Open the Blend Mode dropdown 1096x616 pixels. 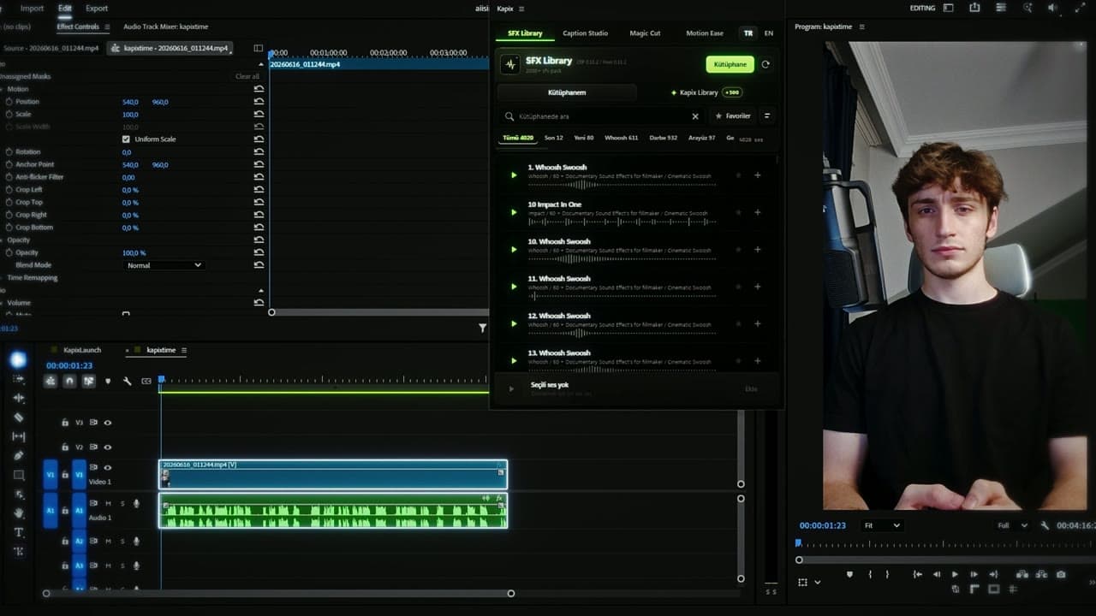(164, 265)
